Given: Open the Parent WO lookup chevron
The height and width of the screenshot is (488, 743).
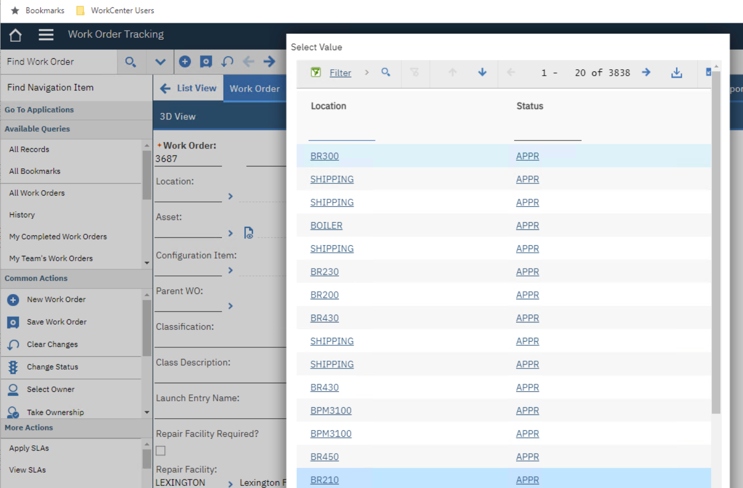Looking at the screenshot, I should (x=231, y=306).
